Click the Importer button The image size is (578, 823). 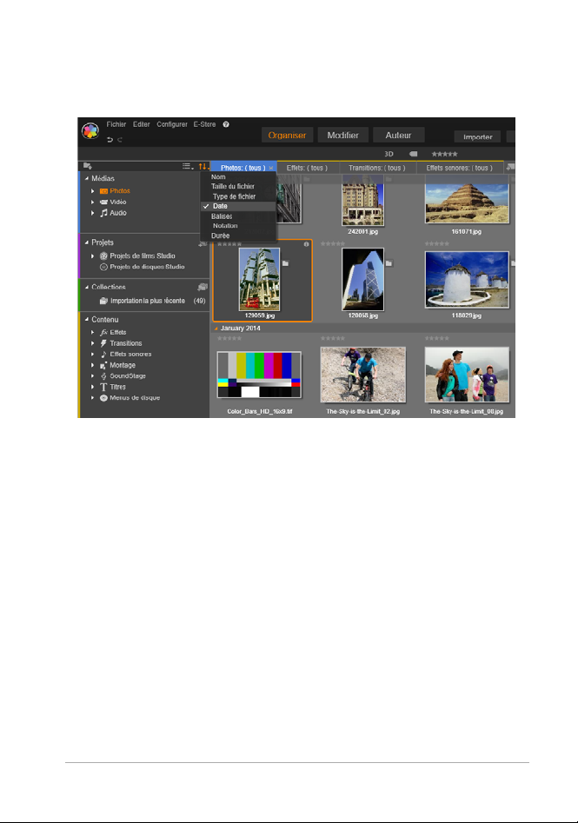[478, 137]
